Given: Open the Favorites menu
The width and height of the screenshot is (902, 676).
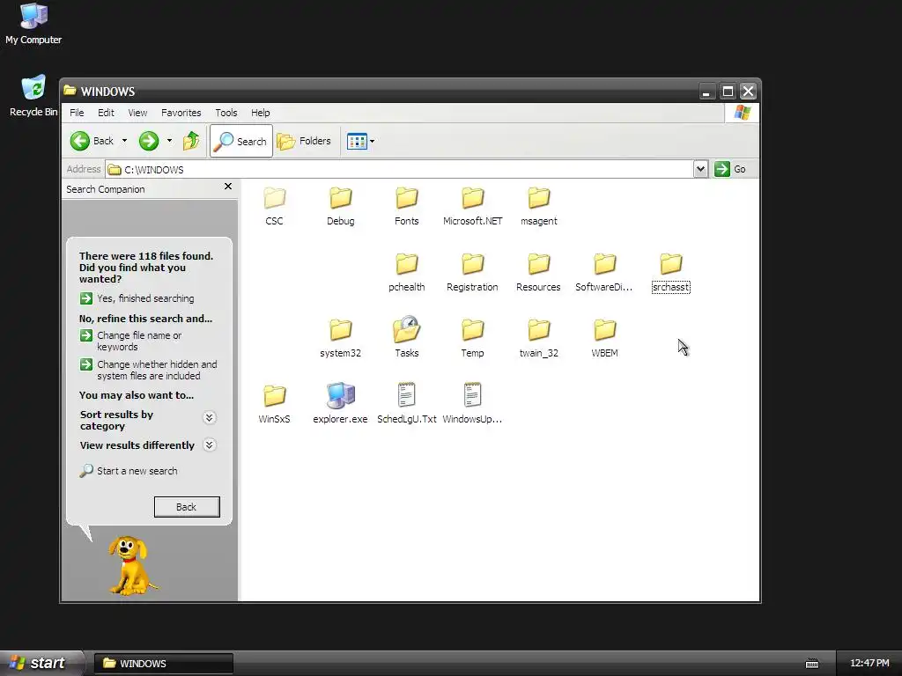Looking at the screenshot, I should coord(181,113).
